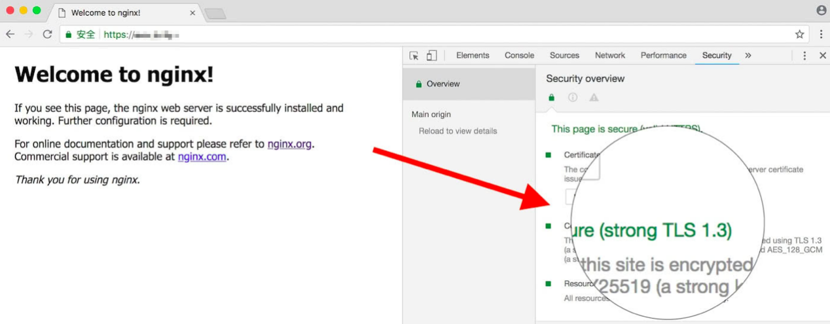This screenshot has width=830, height=324.
Task: Reload the page with the refresh icon
Action: tap(47, 34)
